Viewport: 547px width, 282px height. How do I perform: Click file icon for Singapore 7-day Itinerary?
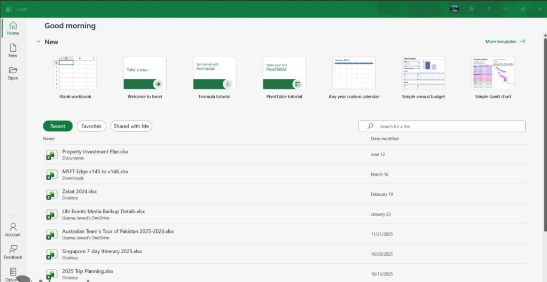pyautogui.click(x=52, y=254)
